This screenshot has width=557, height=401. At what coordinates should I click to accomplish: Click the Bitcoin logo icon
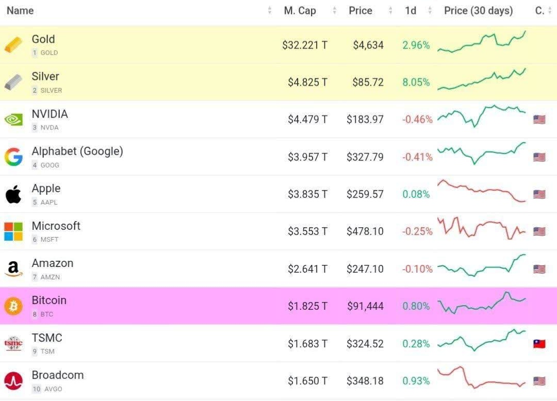pyautogui.click(x=13, y=306)
